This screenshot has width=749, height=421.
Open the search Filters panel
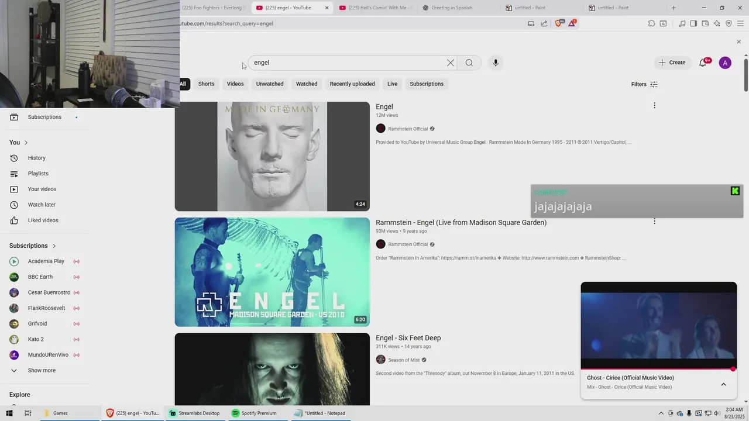coord(644,84)
